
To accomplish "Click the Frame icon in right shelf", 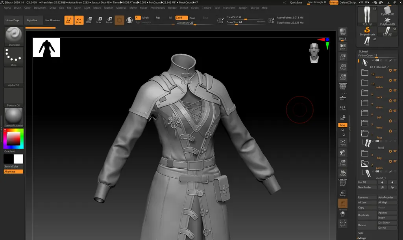I will [x=343, y=143].
